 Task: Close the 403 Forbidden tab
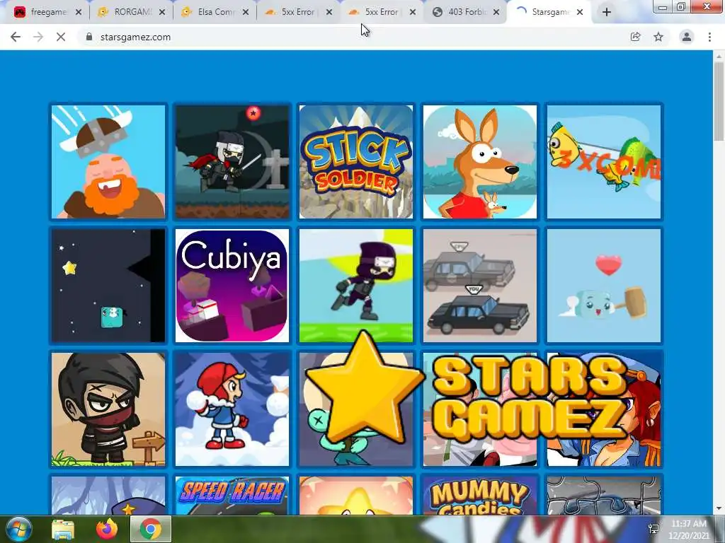click(x=496, y=12)
